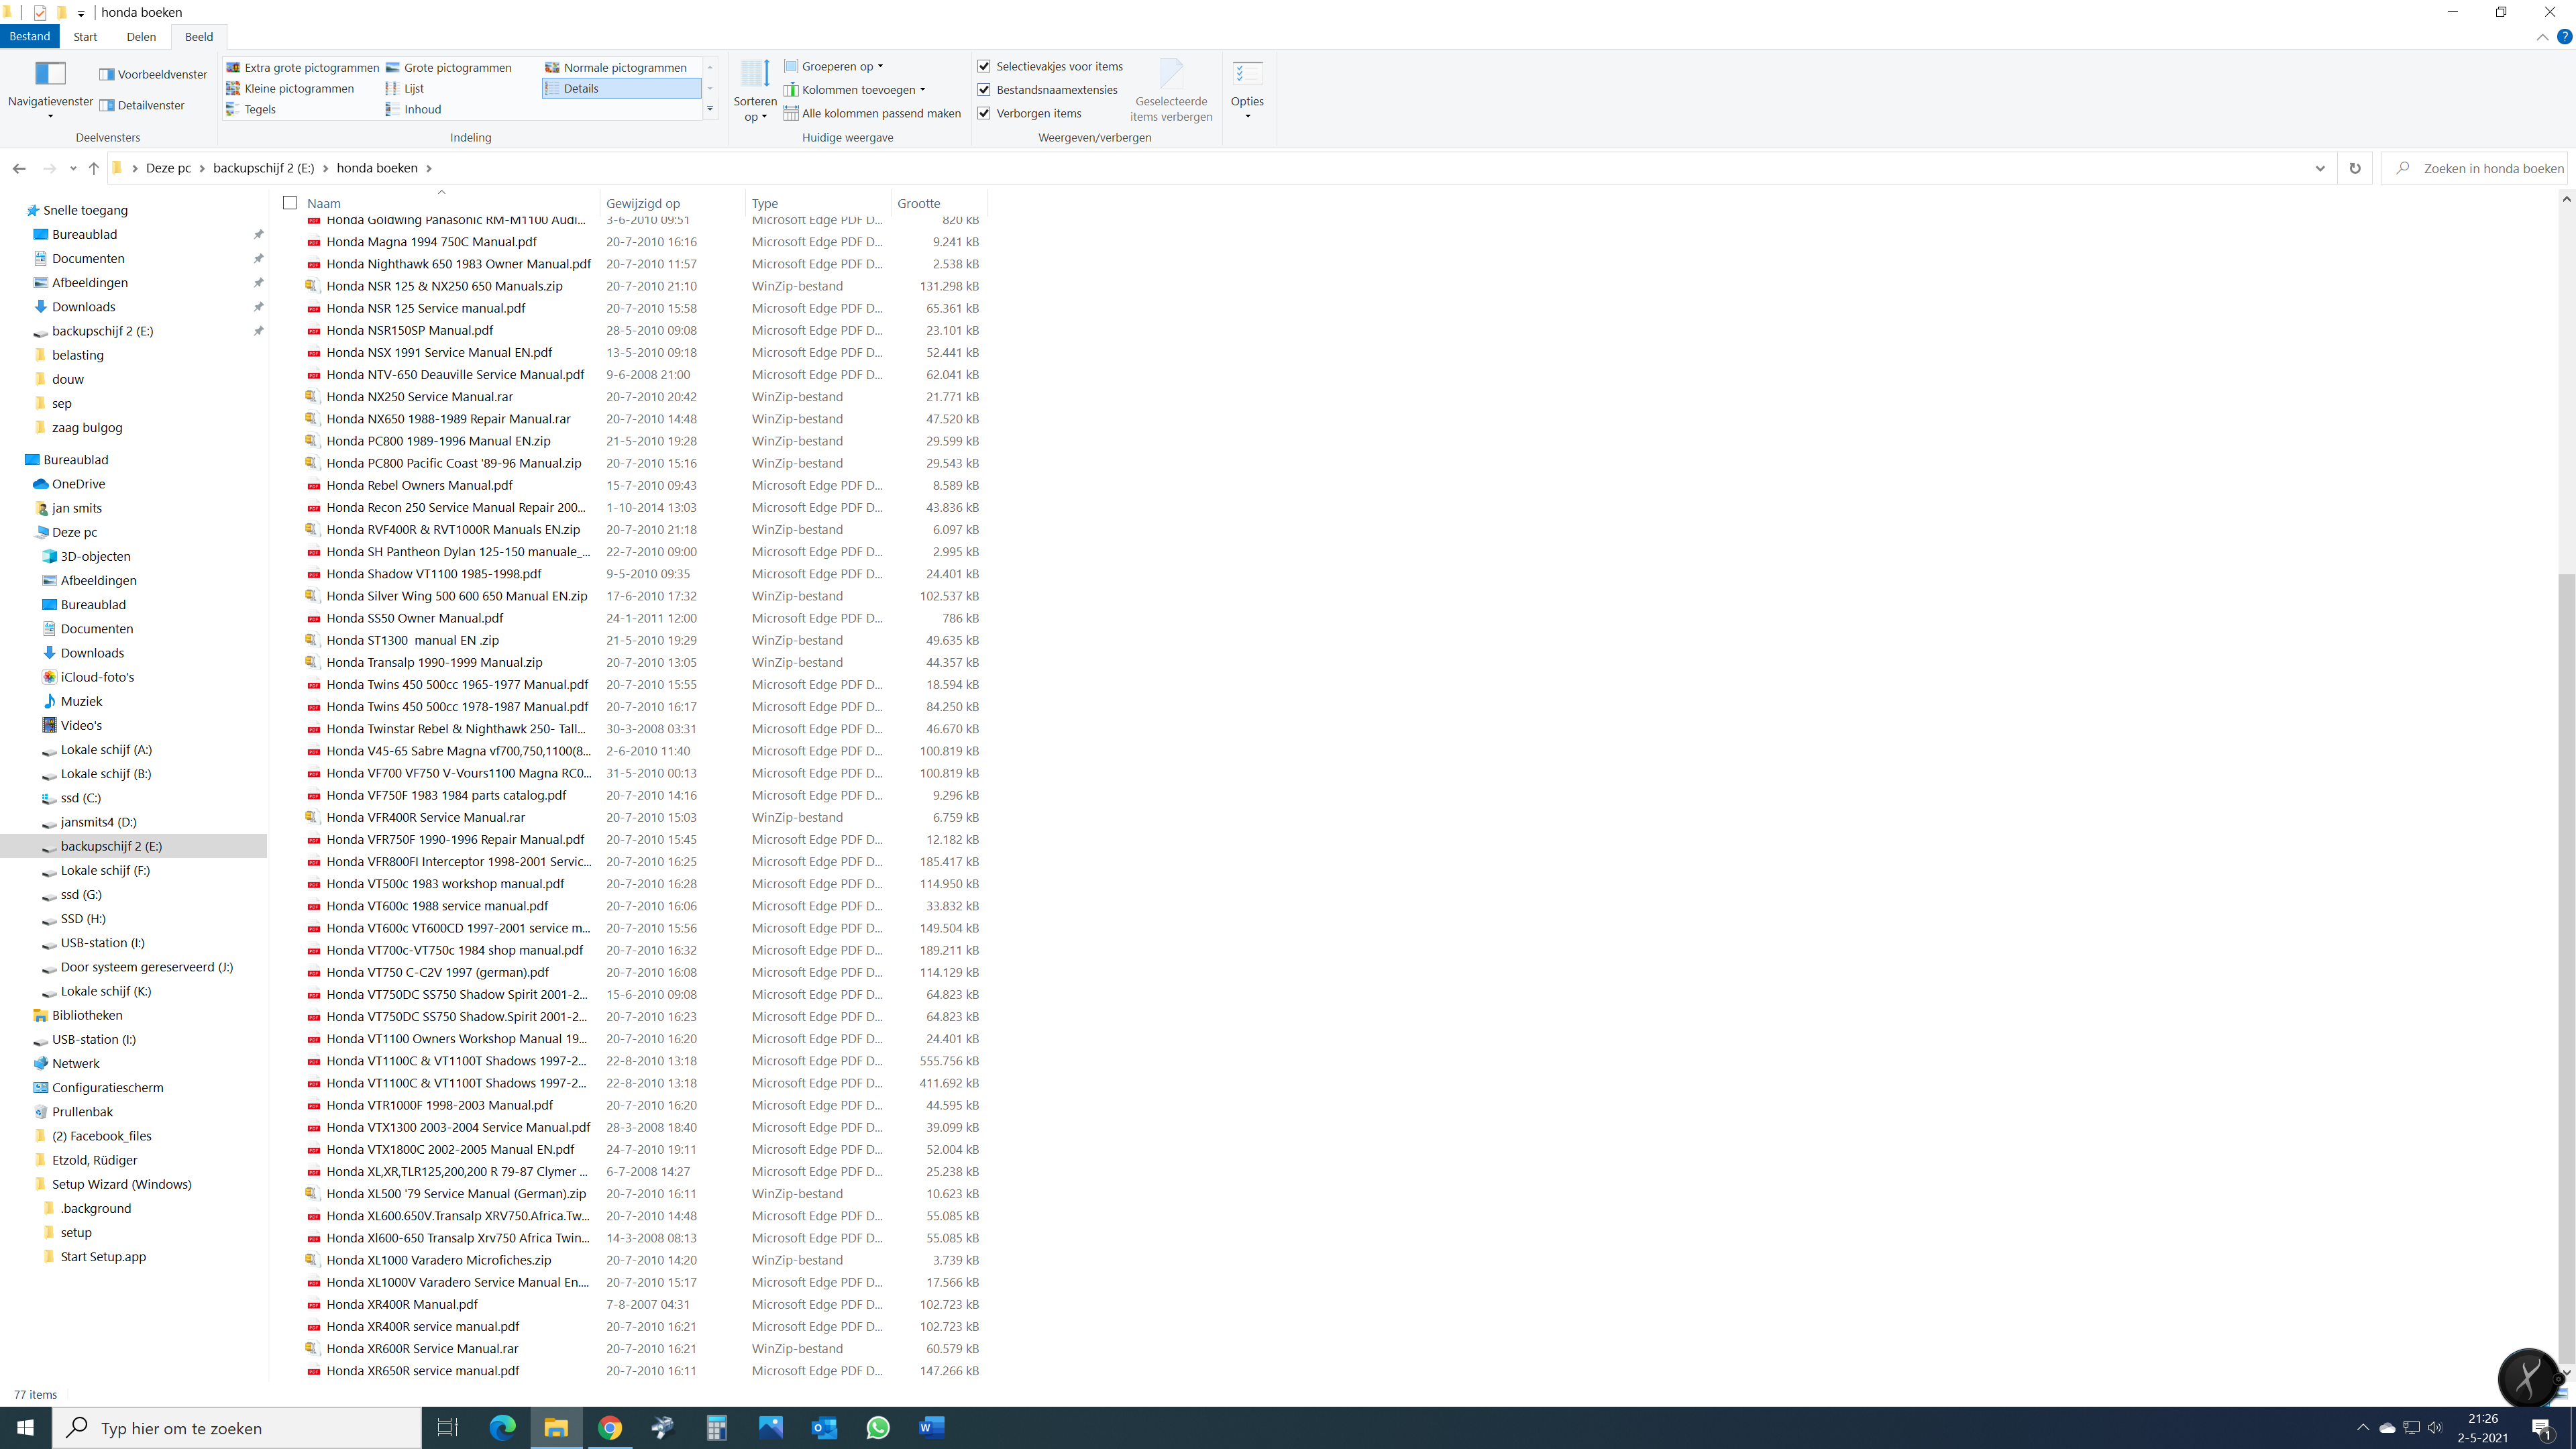Image resolution: width=2576 pixels, height=1449 pixels.
Task: Select Honda VTR1000F 1998-2003 Manual.pdf
Action: click(x=439, y=1105)
